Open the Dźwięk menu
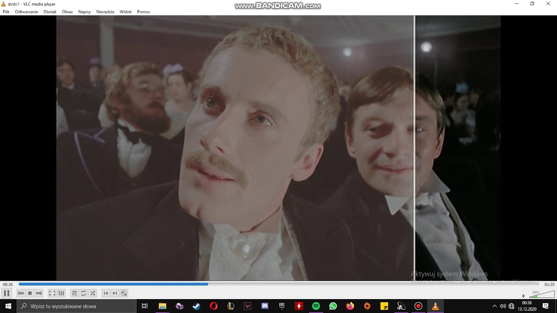557x313 pixels. click(50, 12)
